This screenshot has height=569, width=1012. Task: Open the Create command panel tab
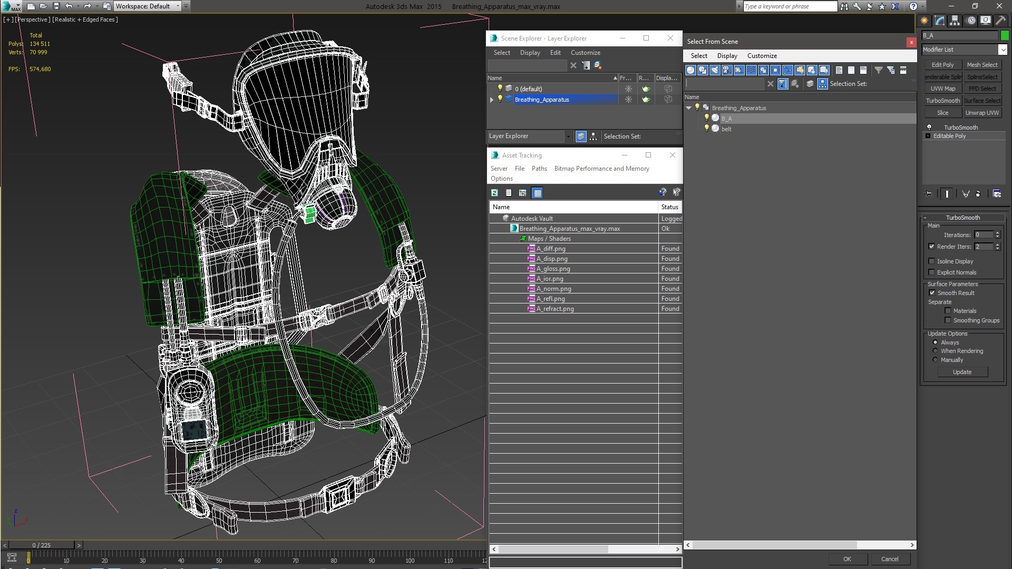pos(925,21)
